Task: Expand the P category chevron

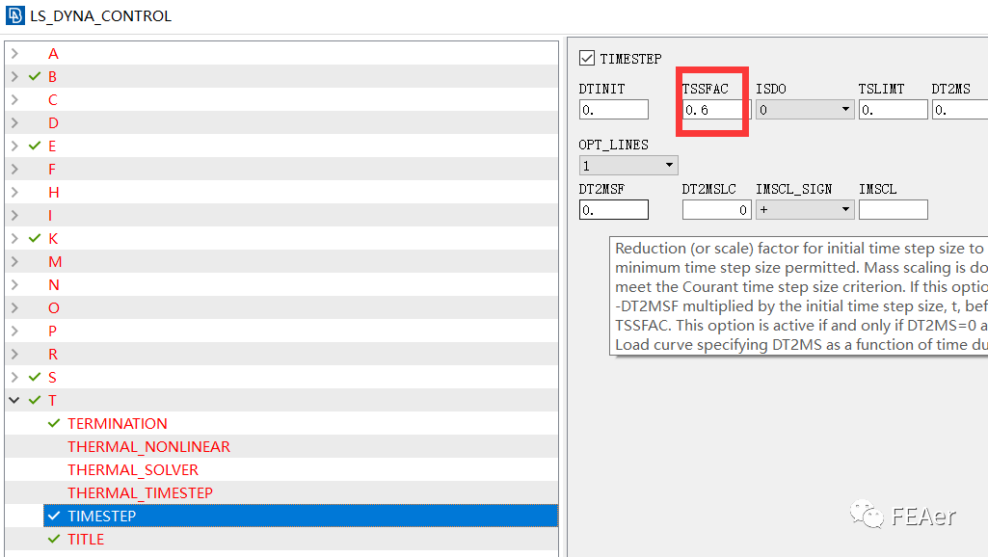Action: 14,331
